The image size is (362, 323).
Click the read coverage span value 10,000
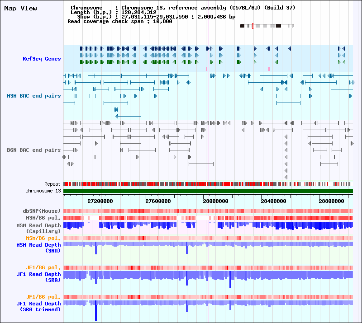pyautogui.click(x=162, y=21)
